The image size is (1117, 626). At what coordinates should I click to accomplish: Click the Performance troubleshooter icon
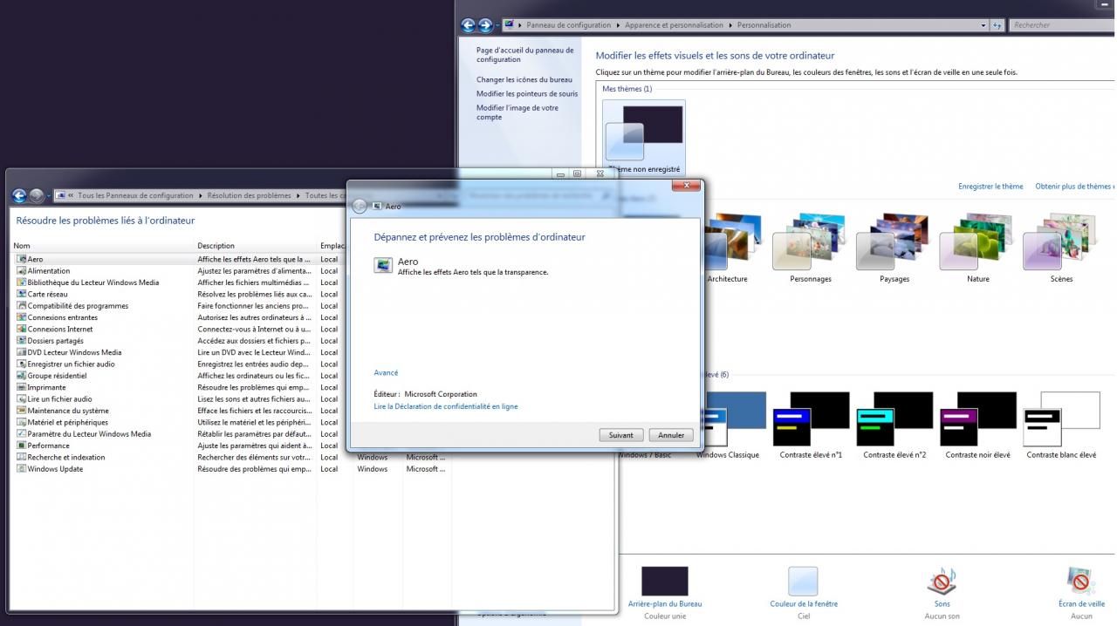point(21,446)
